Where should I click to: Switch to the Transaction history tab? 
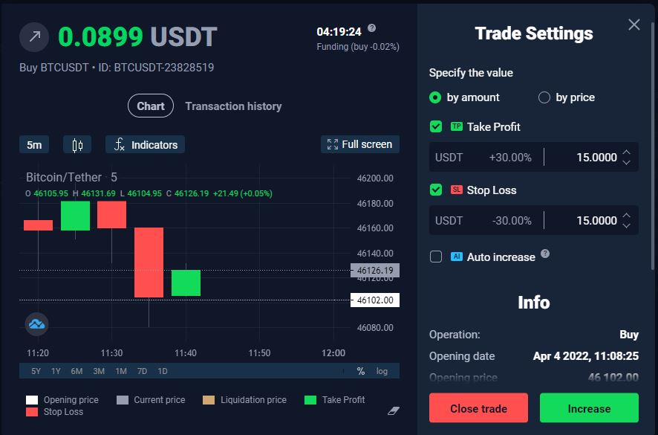point(233,106)
